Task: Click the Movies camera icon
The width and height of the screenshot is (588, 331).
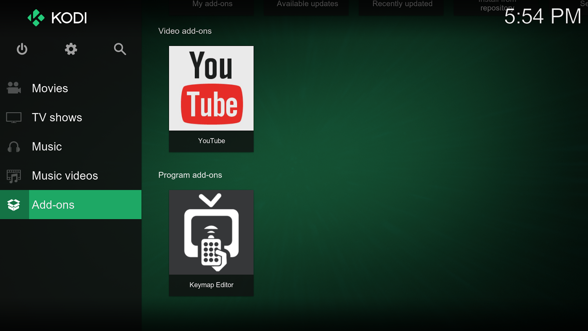Action: [x=14, y=88]
